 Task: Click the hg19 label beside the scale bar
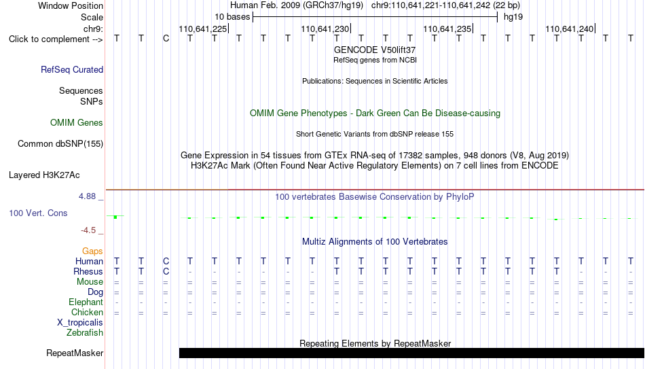click(x=513, y=17)
